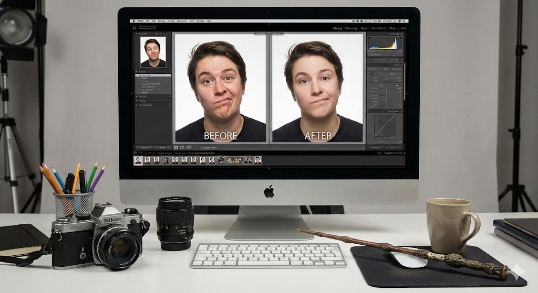Collapse the basic adjustments panel header triangle
Image resolution: width=538 pixels, height=293 pixels.
point(401,64)
